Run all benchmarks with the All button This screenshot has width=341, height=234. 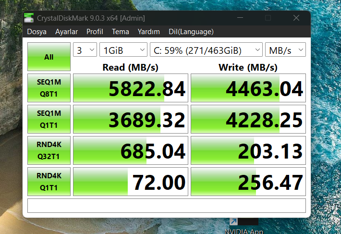[x=49, y=57]
